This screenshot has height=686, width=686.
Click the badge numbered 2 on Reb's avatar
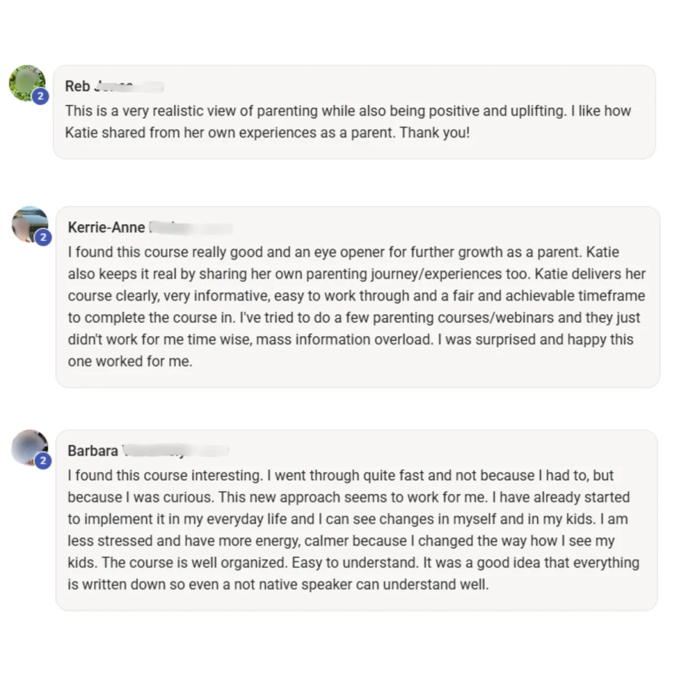40,96
